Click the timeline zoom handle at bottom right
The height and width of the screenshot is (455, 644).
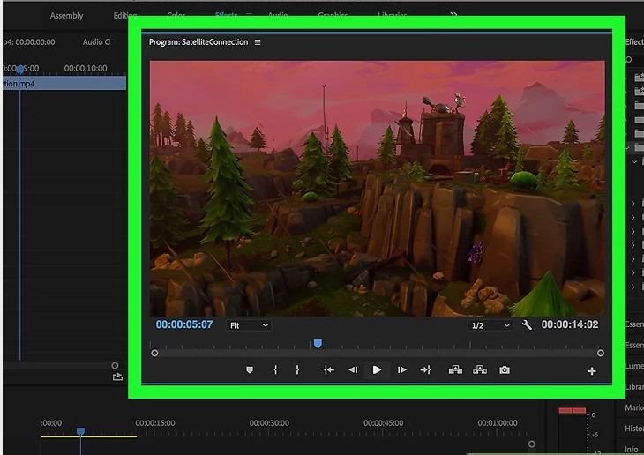click(x=531, y=444)
